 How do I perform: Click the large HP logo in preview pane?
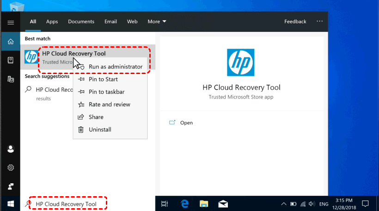(240, 62)
